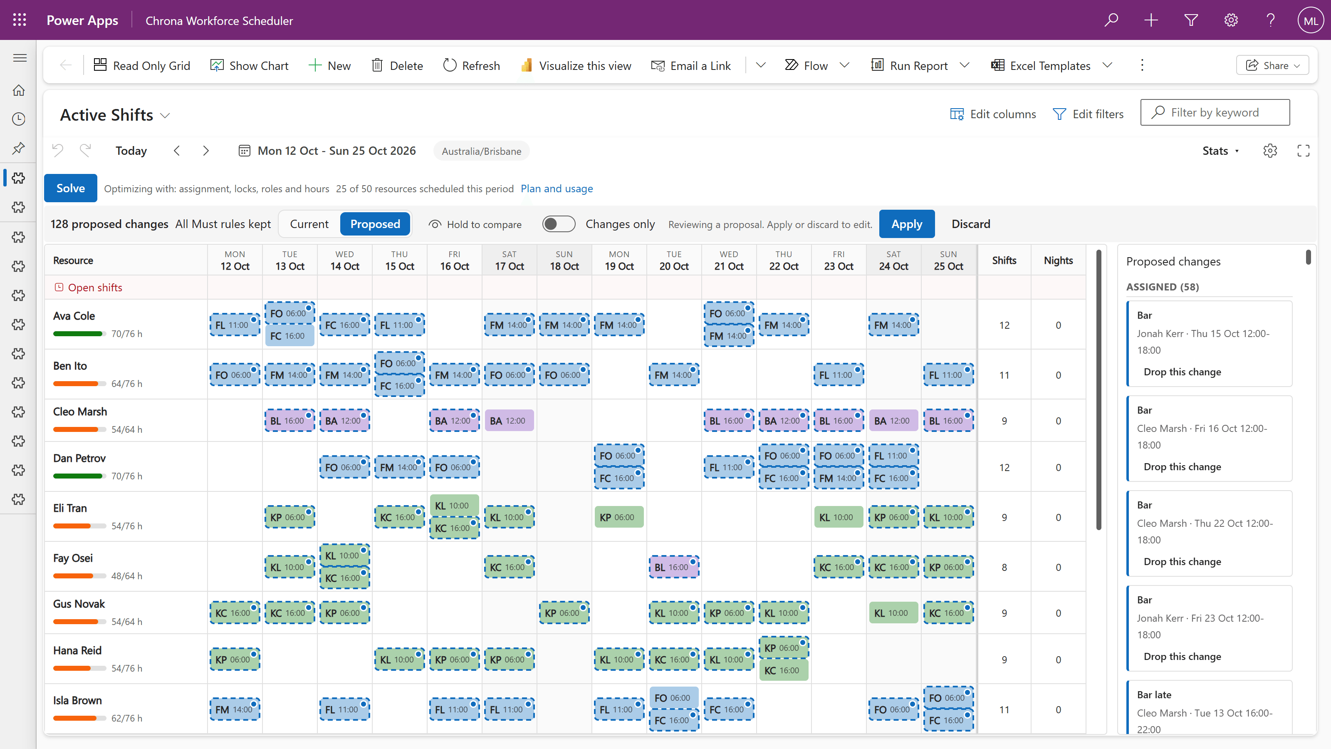Redo the scheduler change

85,150
